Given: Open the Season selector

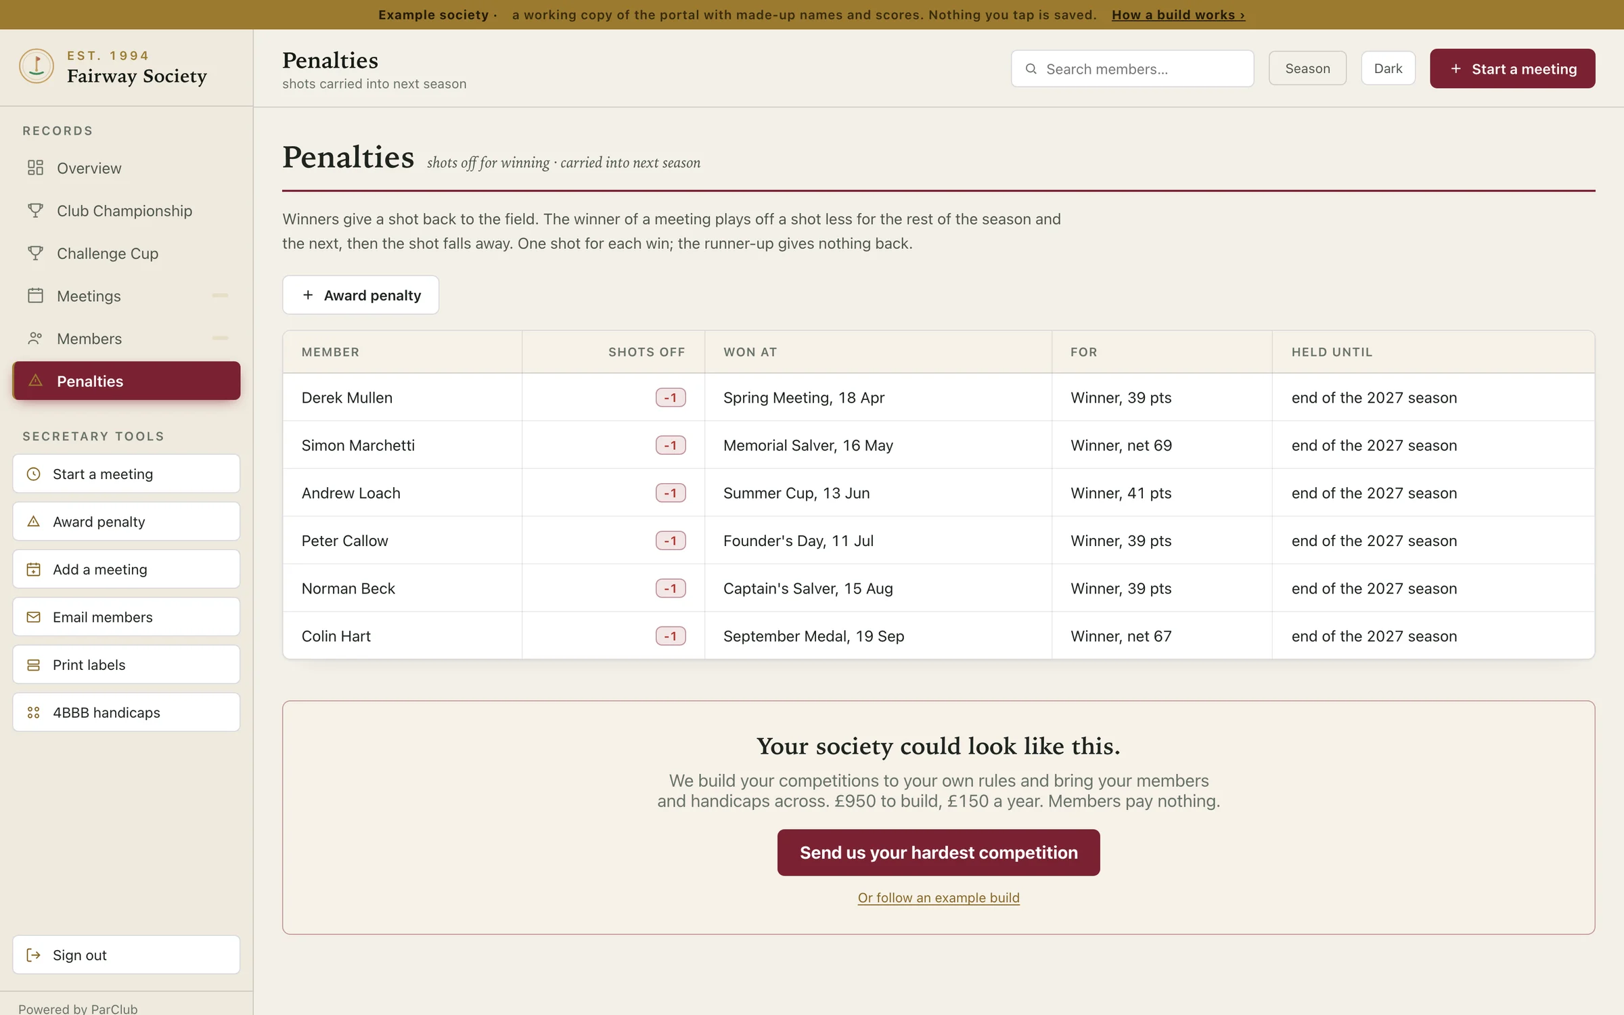Looking at the screenshot, I should (1307, 68).
